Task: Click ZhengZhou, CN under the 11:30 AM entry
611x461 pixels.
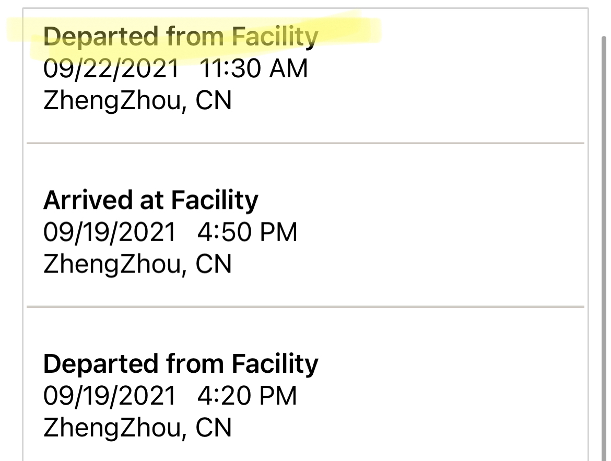Action: (x=137, y=101)
